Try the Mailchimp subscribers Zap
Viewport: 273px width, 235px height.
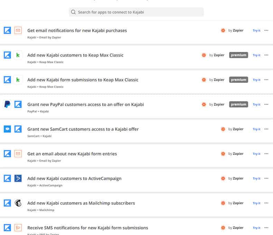[257, 203]
